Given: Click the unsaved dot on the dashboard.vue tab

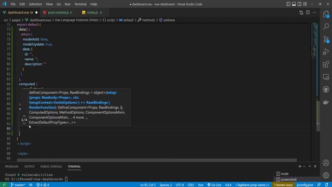Looking at the screenshot, I should coord(36,12).
